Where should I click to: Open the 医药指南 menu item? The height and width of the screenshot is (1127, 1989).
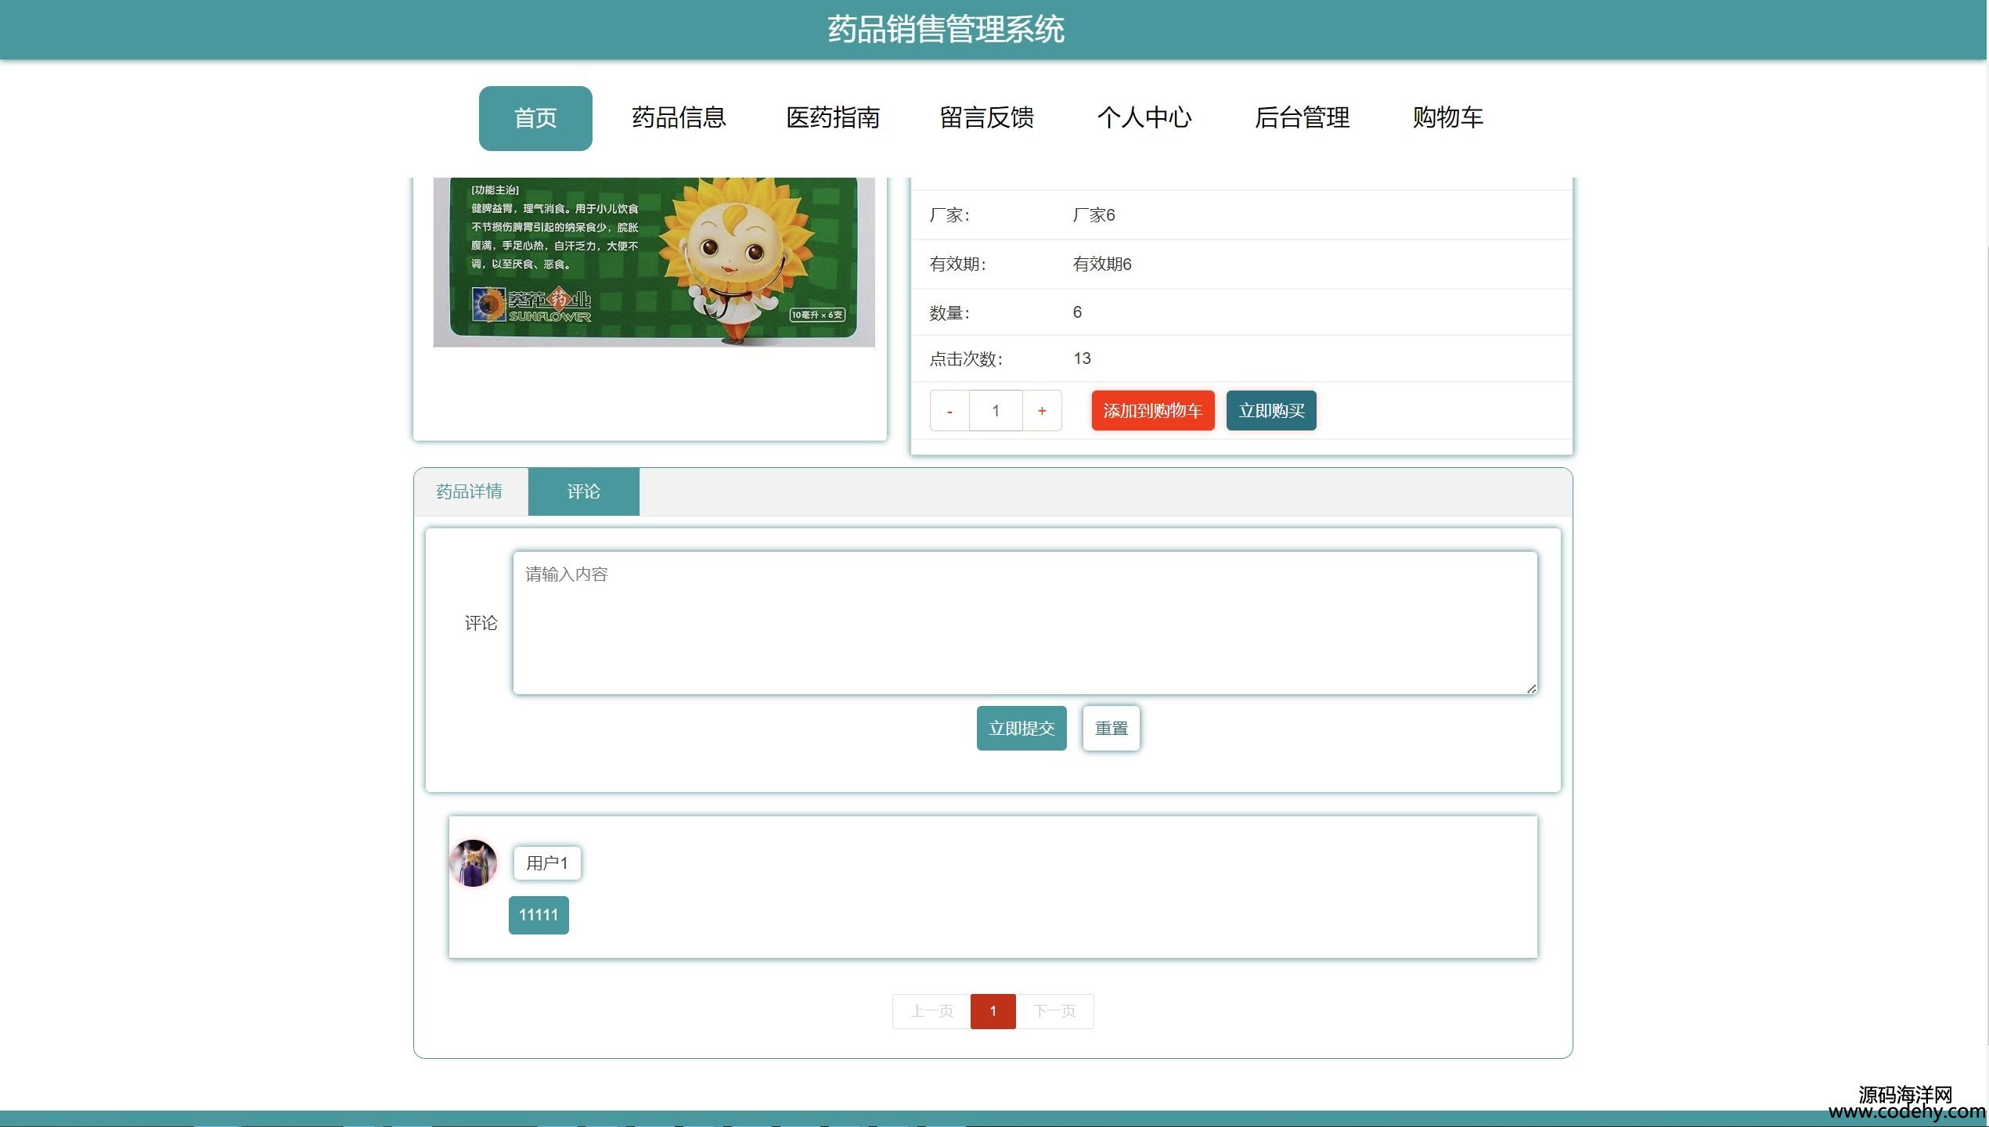coord(833,117)
